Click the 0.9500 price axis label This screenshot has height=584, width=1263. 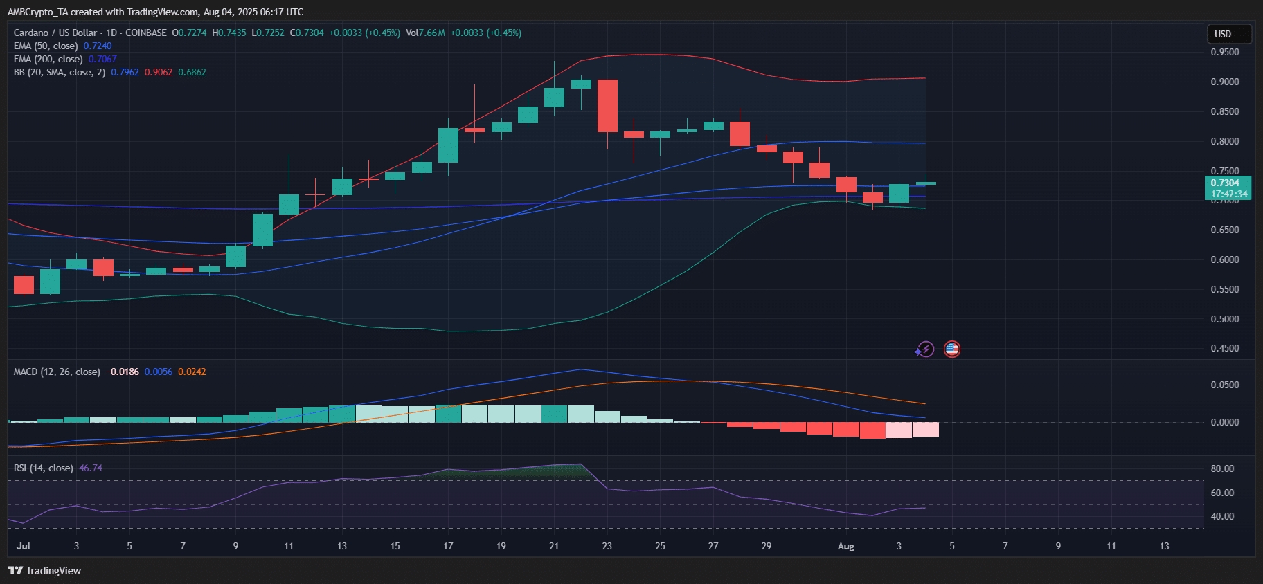pos(1224,52)
